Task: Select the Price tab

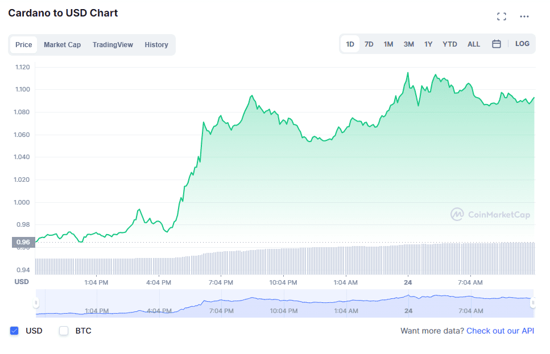Action: point(24,44)
